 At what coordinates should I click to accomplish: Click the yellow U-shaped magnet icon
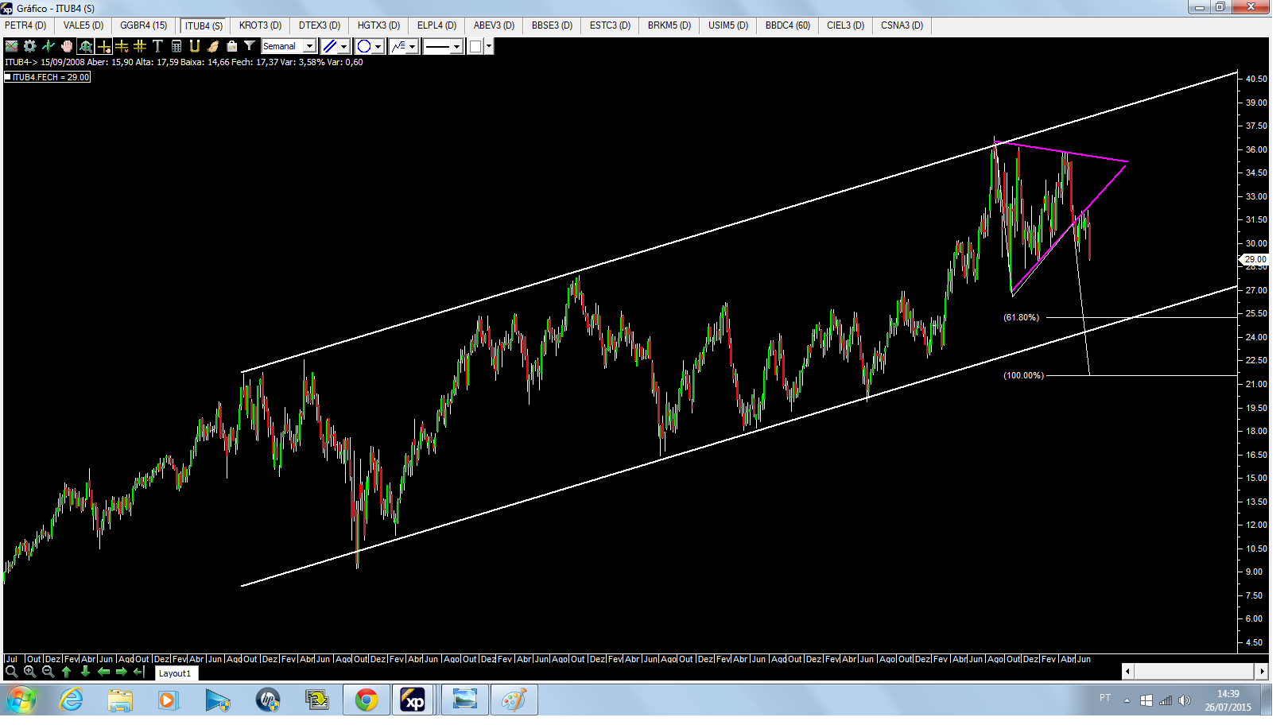196,47
